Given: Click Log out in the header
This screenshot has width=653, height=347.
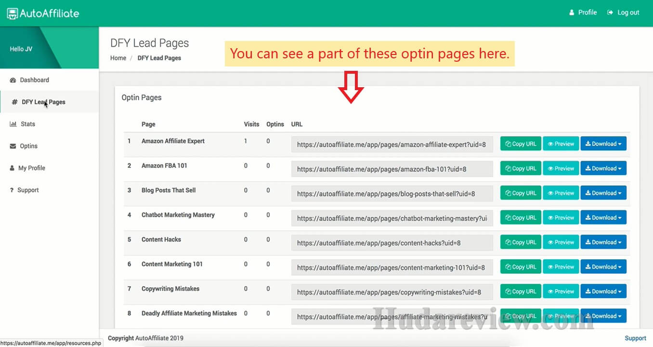Looking at the screenshot, I should tap(623, 13).
